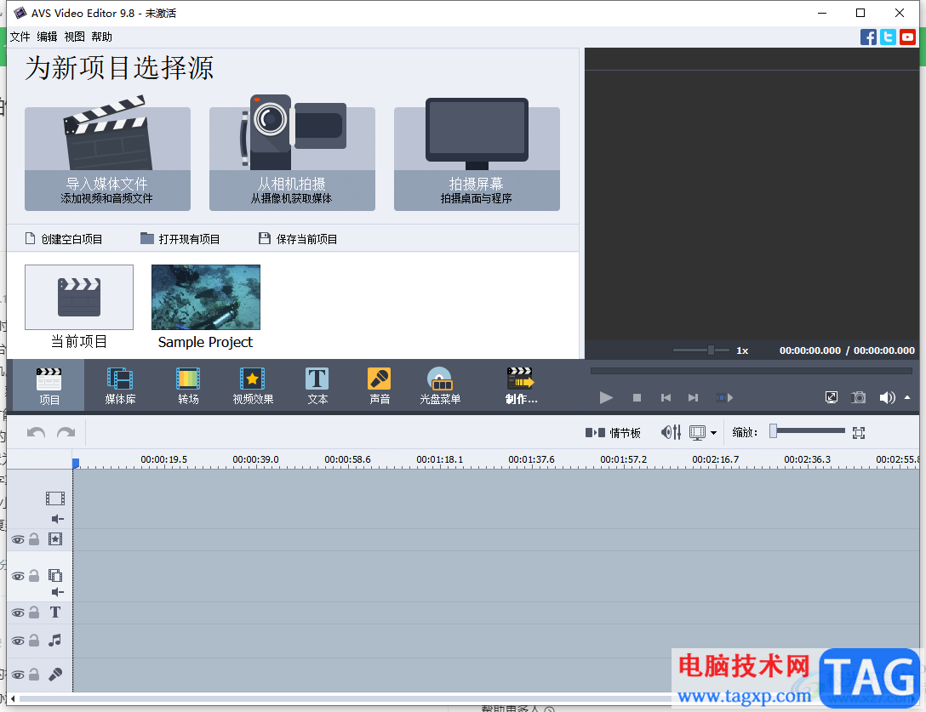Click the Facebook icon

pyautogui.click(x=868, y=37)
